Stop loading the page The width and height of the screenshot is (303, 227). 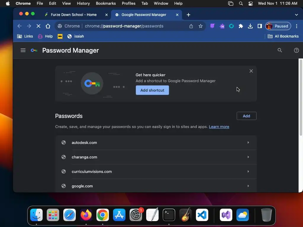[x=38, y=26]
